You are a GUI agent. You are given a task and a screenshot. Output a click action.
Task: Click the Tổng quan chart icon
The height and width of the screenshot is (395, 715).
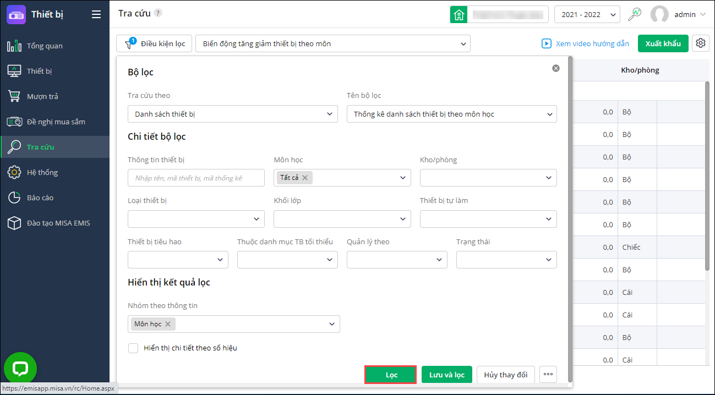14,46
